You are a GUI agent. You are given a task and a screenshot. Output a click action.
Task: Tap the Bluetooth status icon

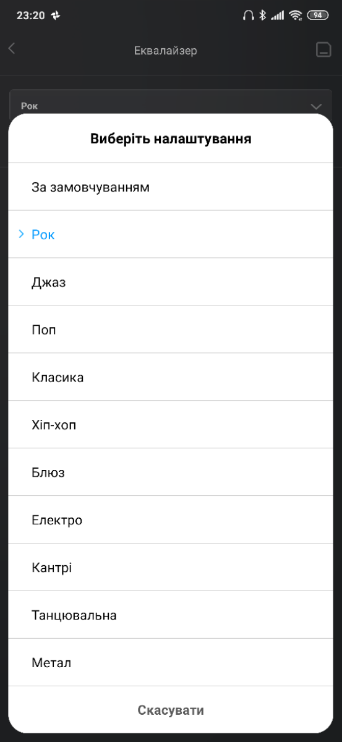click(x=262, y=15)
